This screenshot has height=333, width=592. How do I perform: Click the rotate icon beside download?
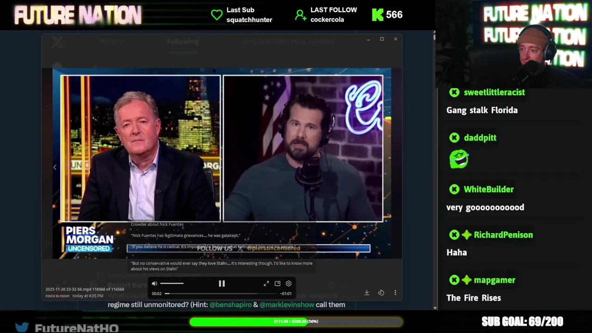[381, 292]
